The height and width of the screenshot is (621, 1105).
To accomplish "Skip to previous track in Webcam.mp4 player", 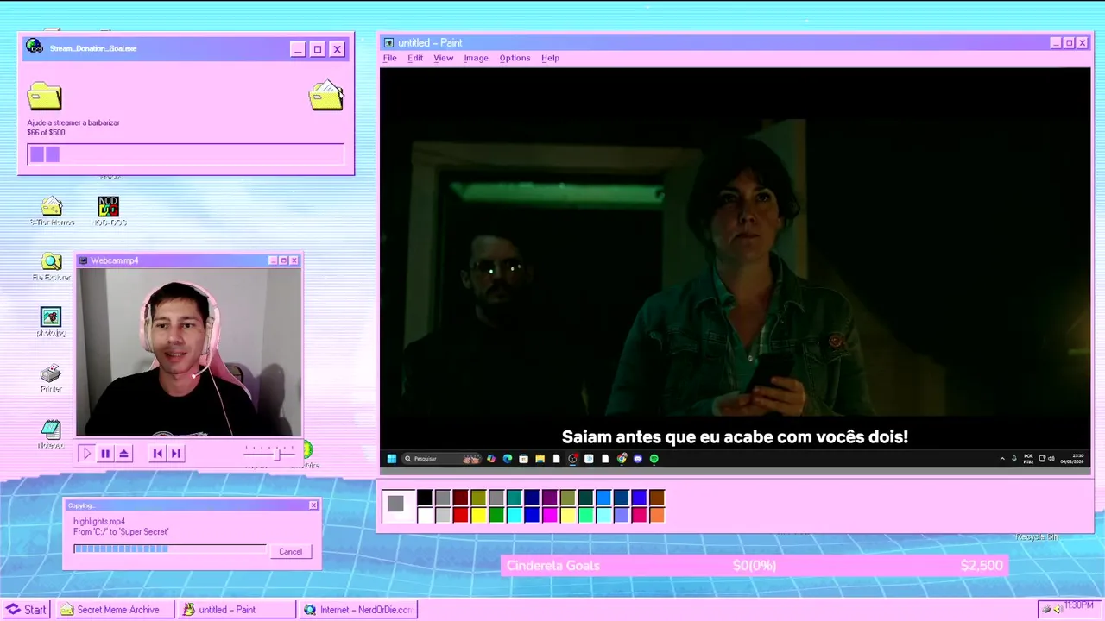I will point(157,453).
